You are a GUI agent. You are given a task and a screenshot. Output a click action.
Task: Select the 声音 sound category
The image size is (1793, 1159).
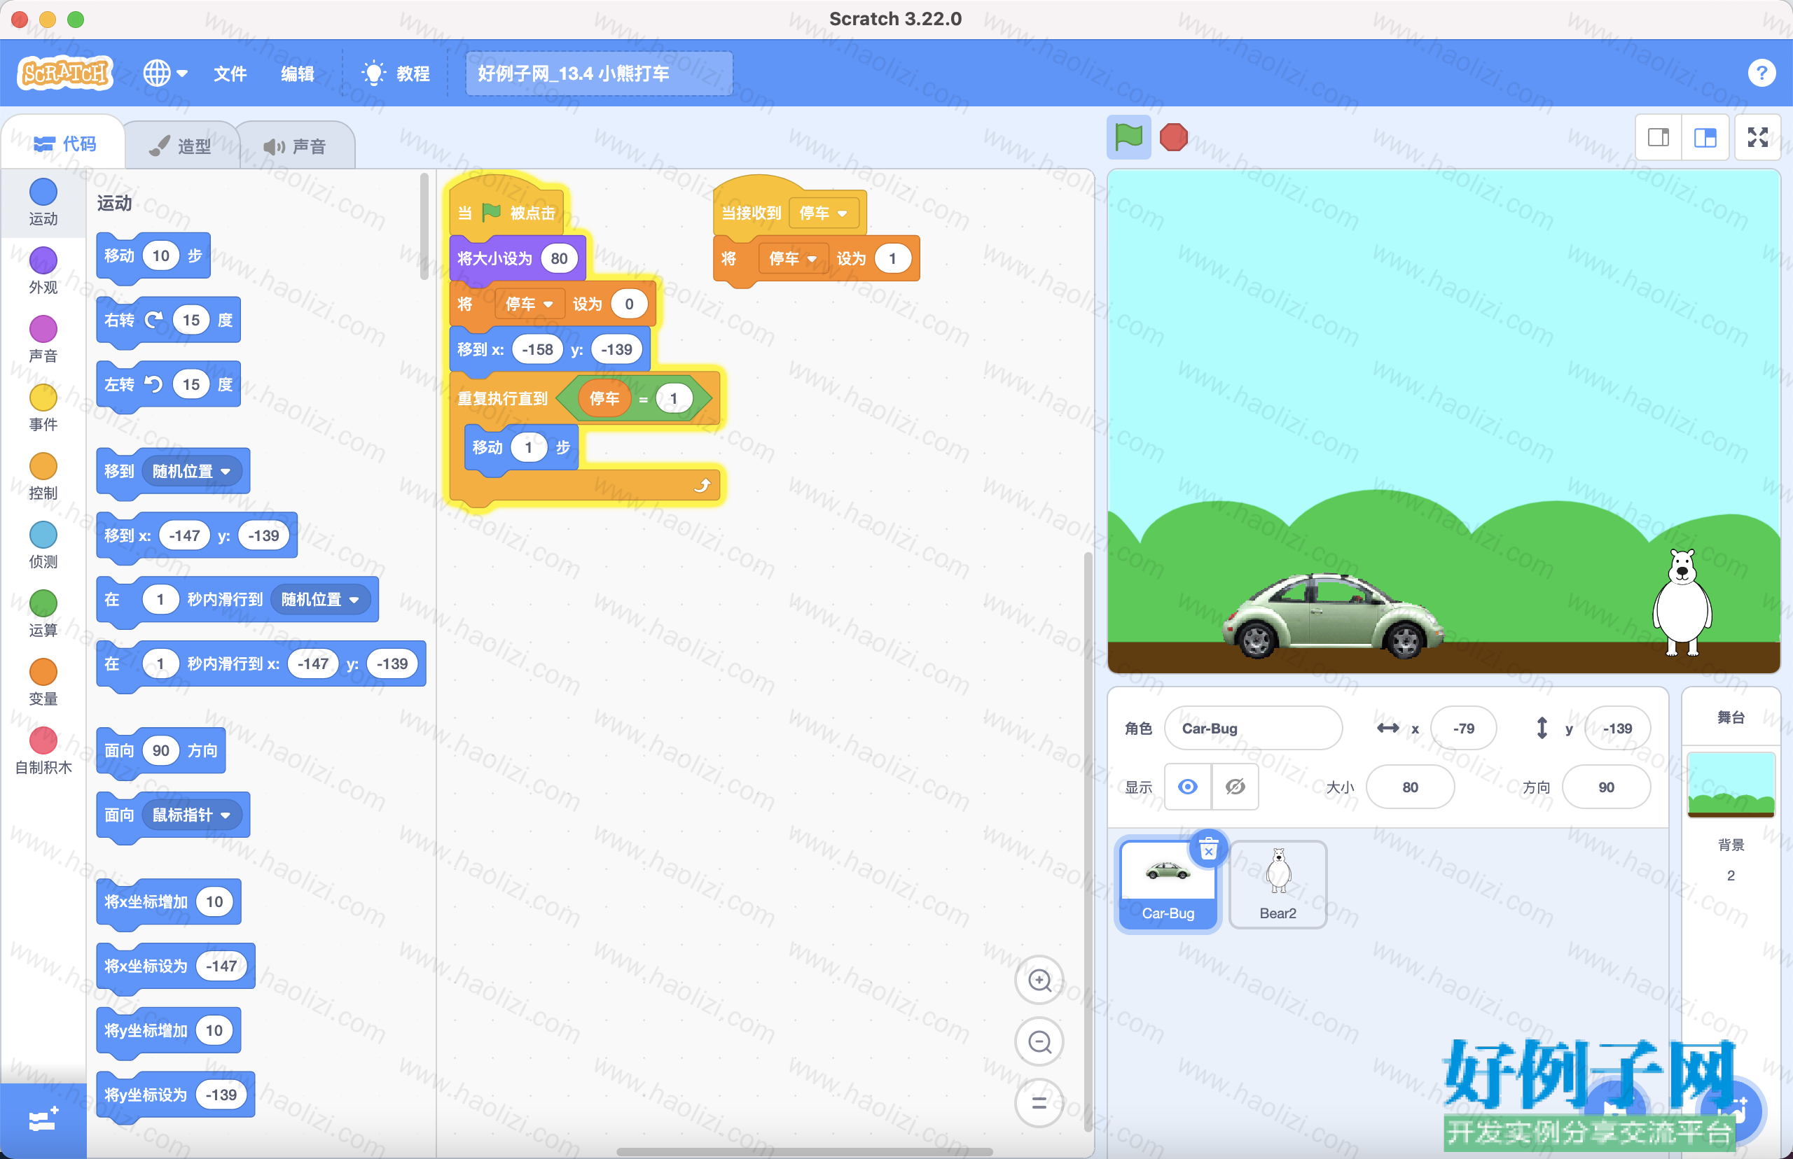pos(43,339)
